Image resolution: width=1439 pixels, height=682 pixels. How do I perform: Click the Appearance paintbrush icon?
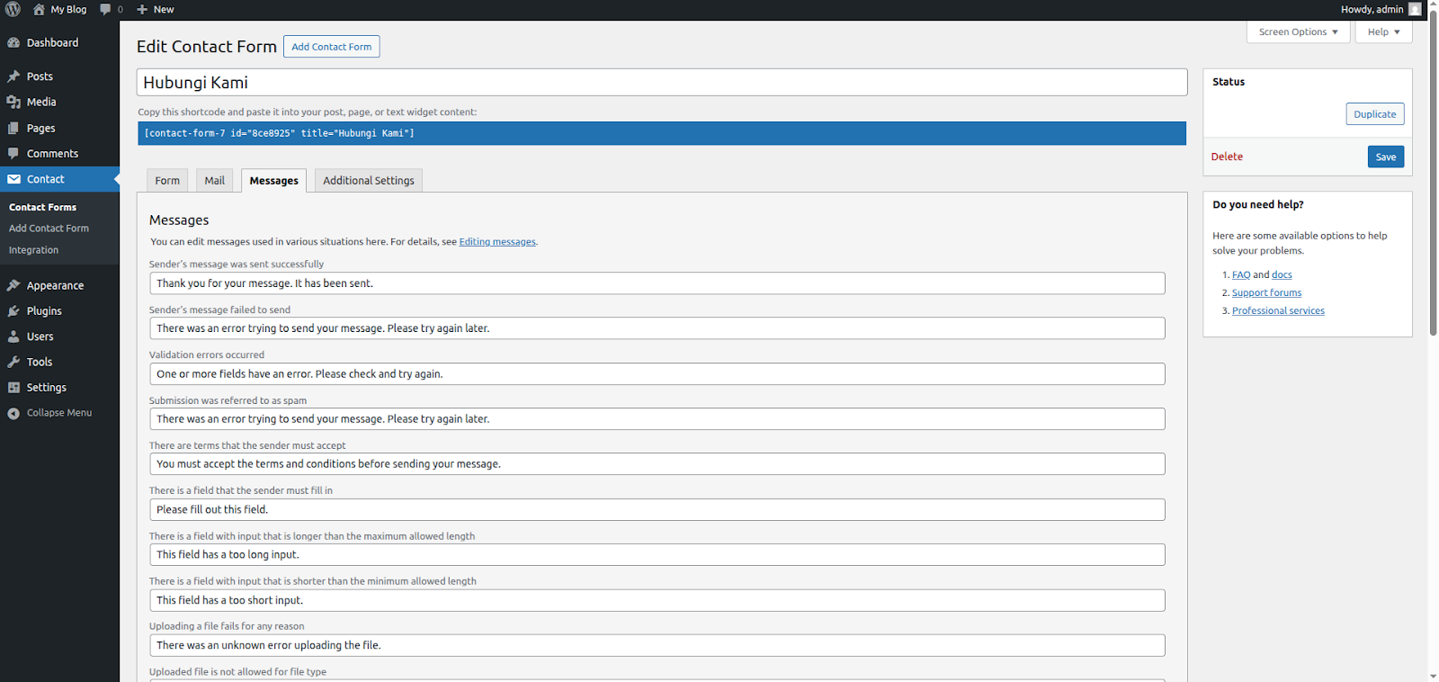click(x=13, y=286)
